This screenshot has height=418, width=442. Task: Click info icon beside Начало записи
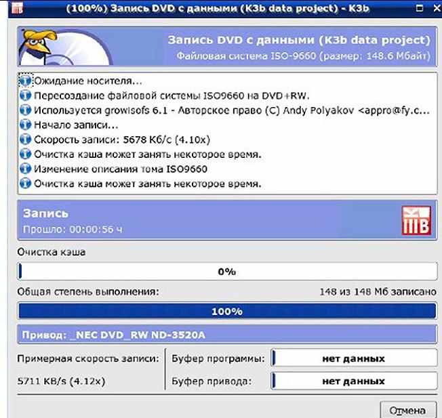click(x=25, y=125)
